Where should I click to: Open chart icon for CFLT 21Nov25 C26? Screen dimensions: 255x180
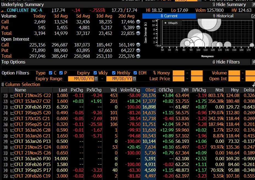(x=12, y=153)
